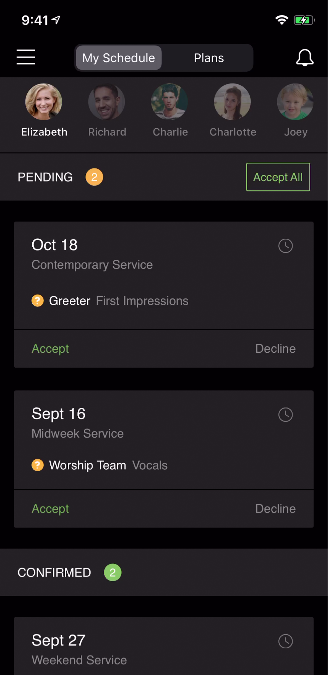The image size is (328, 675).
Task: Tap question mark status beside Worship Team
Action: pos(38,465)
